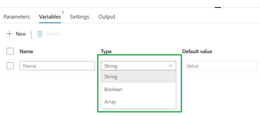Focus the Default value input box
Viewport: 260px width, 116px height.
pyautogui.click(x=220, y=66)
